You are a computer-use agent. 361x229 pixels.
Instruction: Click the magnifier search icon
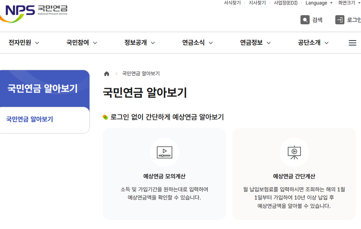[x=305, y=20]
